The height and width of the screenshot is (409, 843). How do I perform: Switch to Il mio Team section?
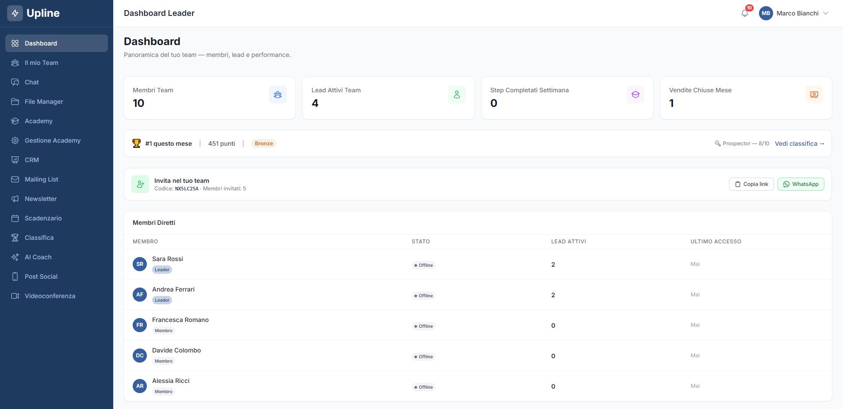[41, 63]
